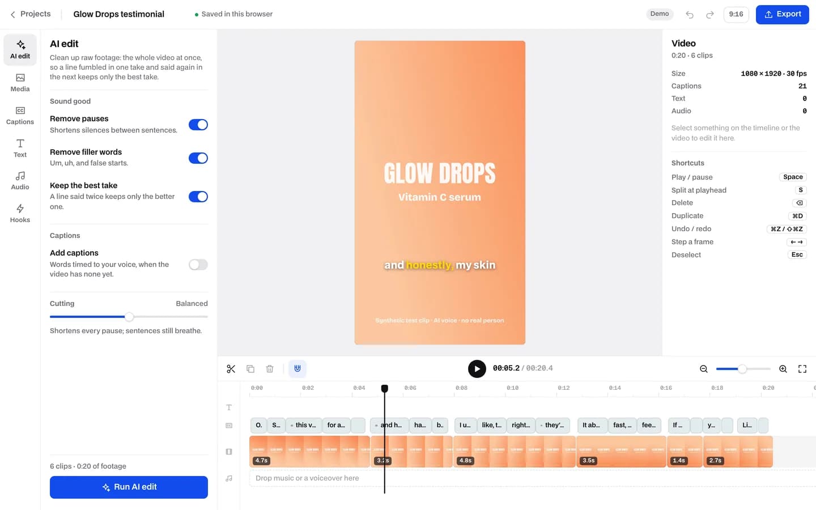Open the 9:16 aspect ratio selector
Viewport: 816px width, 510px height.
[x=736, y=14]
